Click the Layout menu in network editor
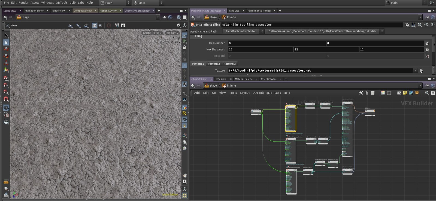 245,93
